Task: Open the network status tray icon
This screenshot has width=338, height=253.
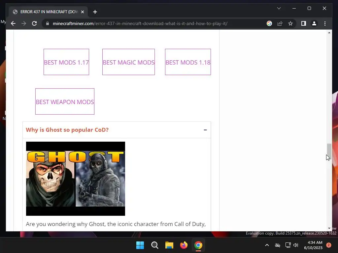Action: tap(288, 245)
